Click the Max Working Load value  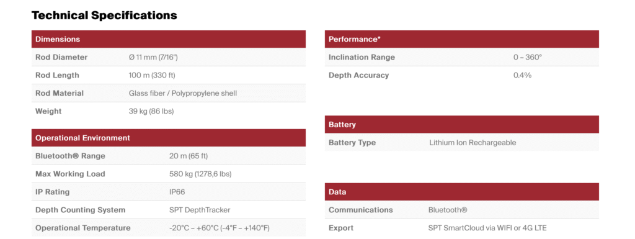point(200,174)
